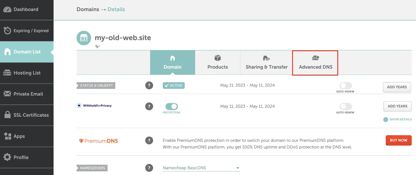The image size is (416, 175).
Task: Click the Active status badge
Action: 173,85
